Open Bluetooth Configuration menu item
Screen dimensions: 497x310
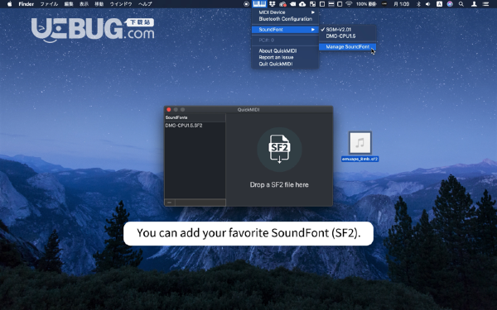click(285, 19)
